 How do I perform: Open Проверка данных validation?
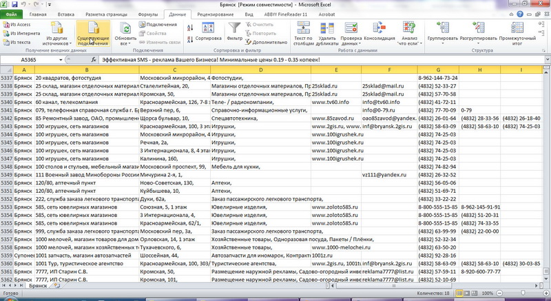[x=351, y=34]
